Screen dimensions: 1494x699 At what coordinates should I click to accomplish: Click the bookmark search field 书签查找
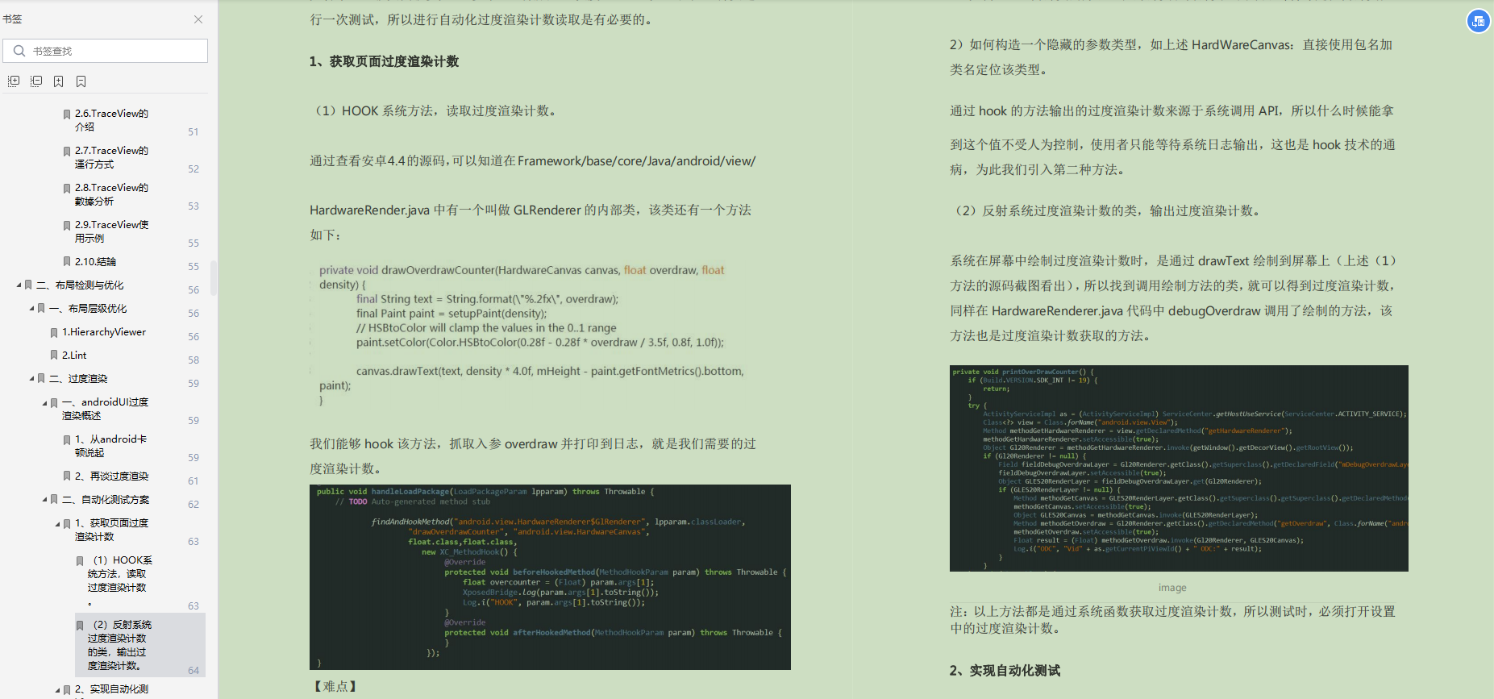[x=106, y=51]
